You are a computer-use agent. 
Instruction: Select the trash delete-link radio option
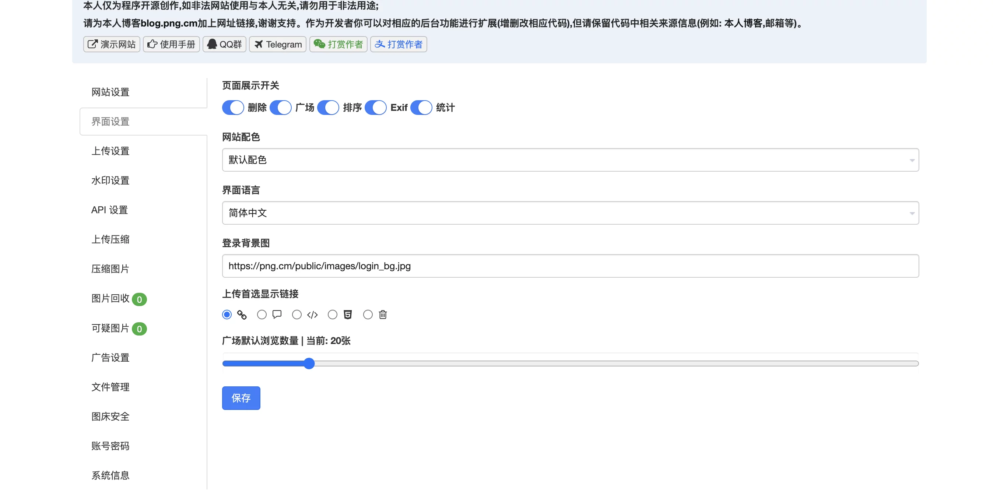point(368,315)
